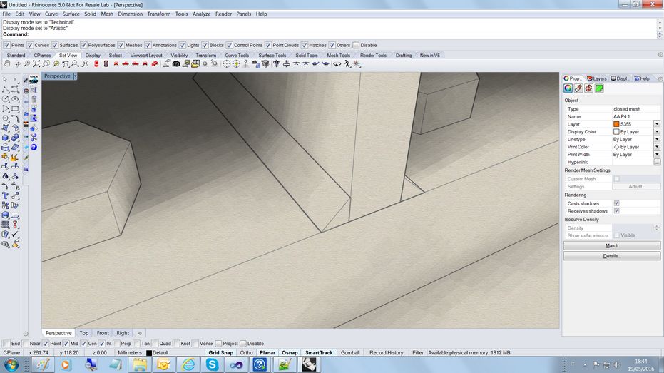Image resolution: width=664 pixels, height=373 pixels.
Task: Enable the End osnap checkbox
Action: (7, 344)
